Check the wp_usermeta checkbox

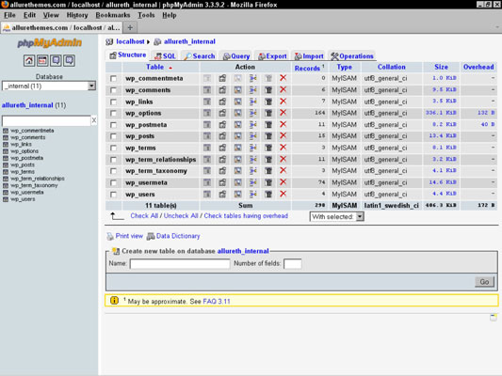113,182
